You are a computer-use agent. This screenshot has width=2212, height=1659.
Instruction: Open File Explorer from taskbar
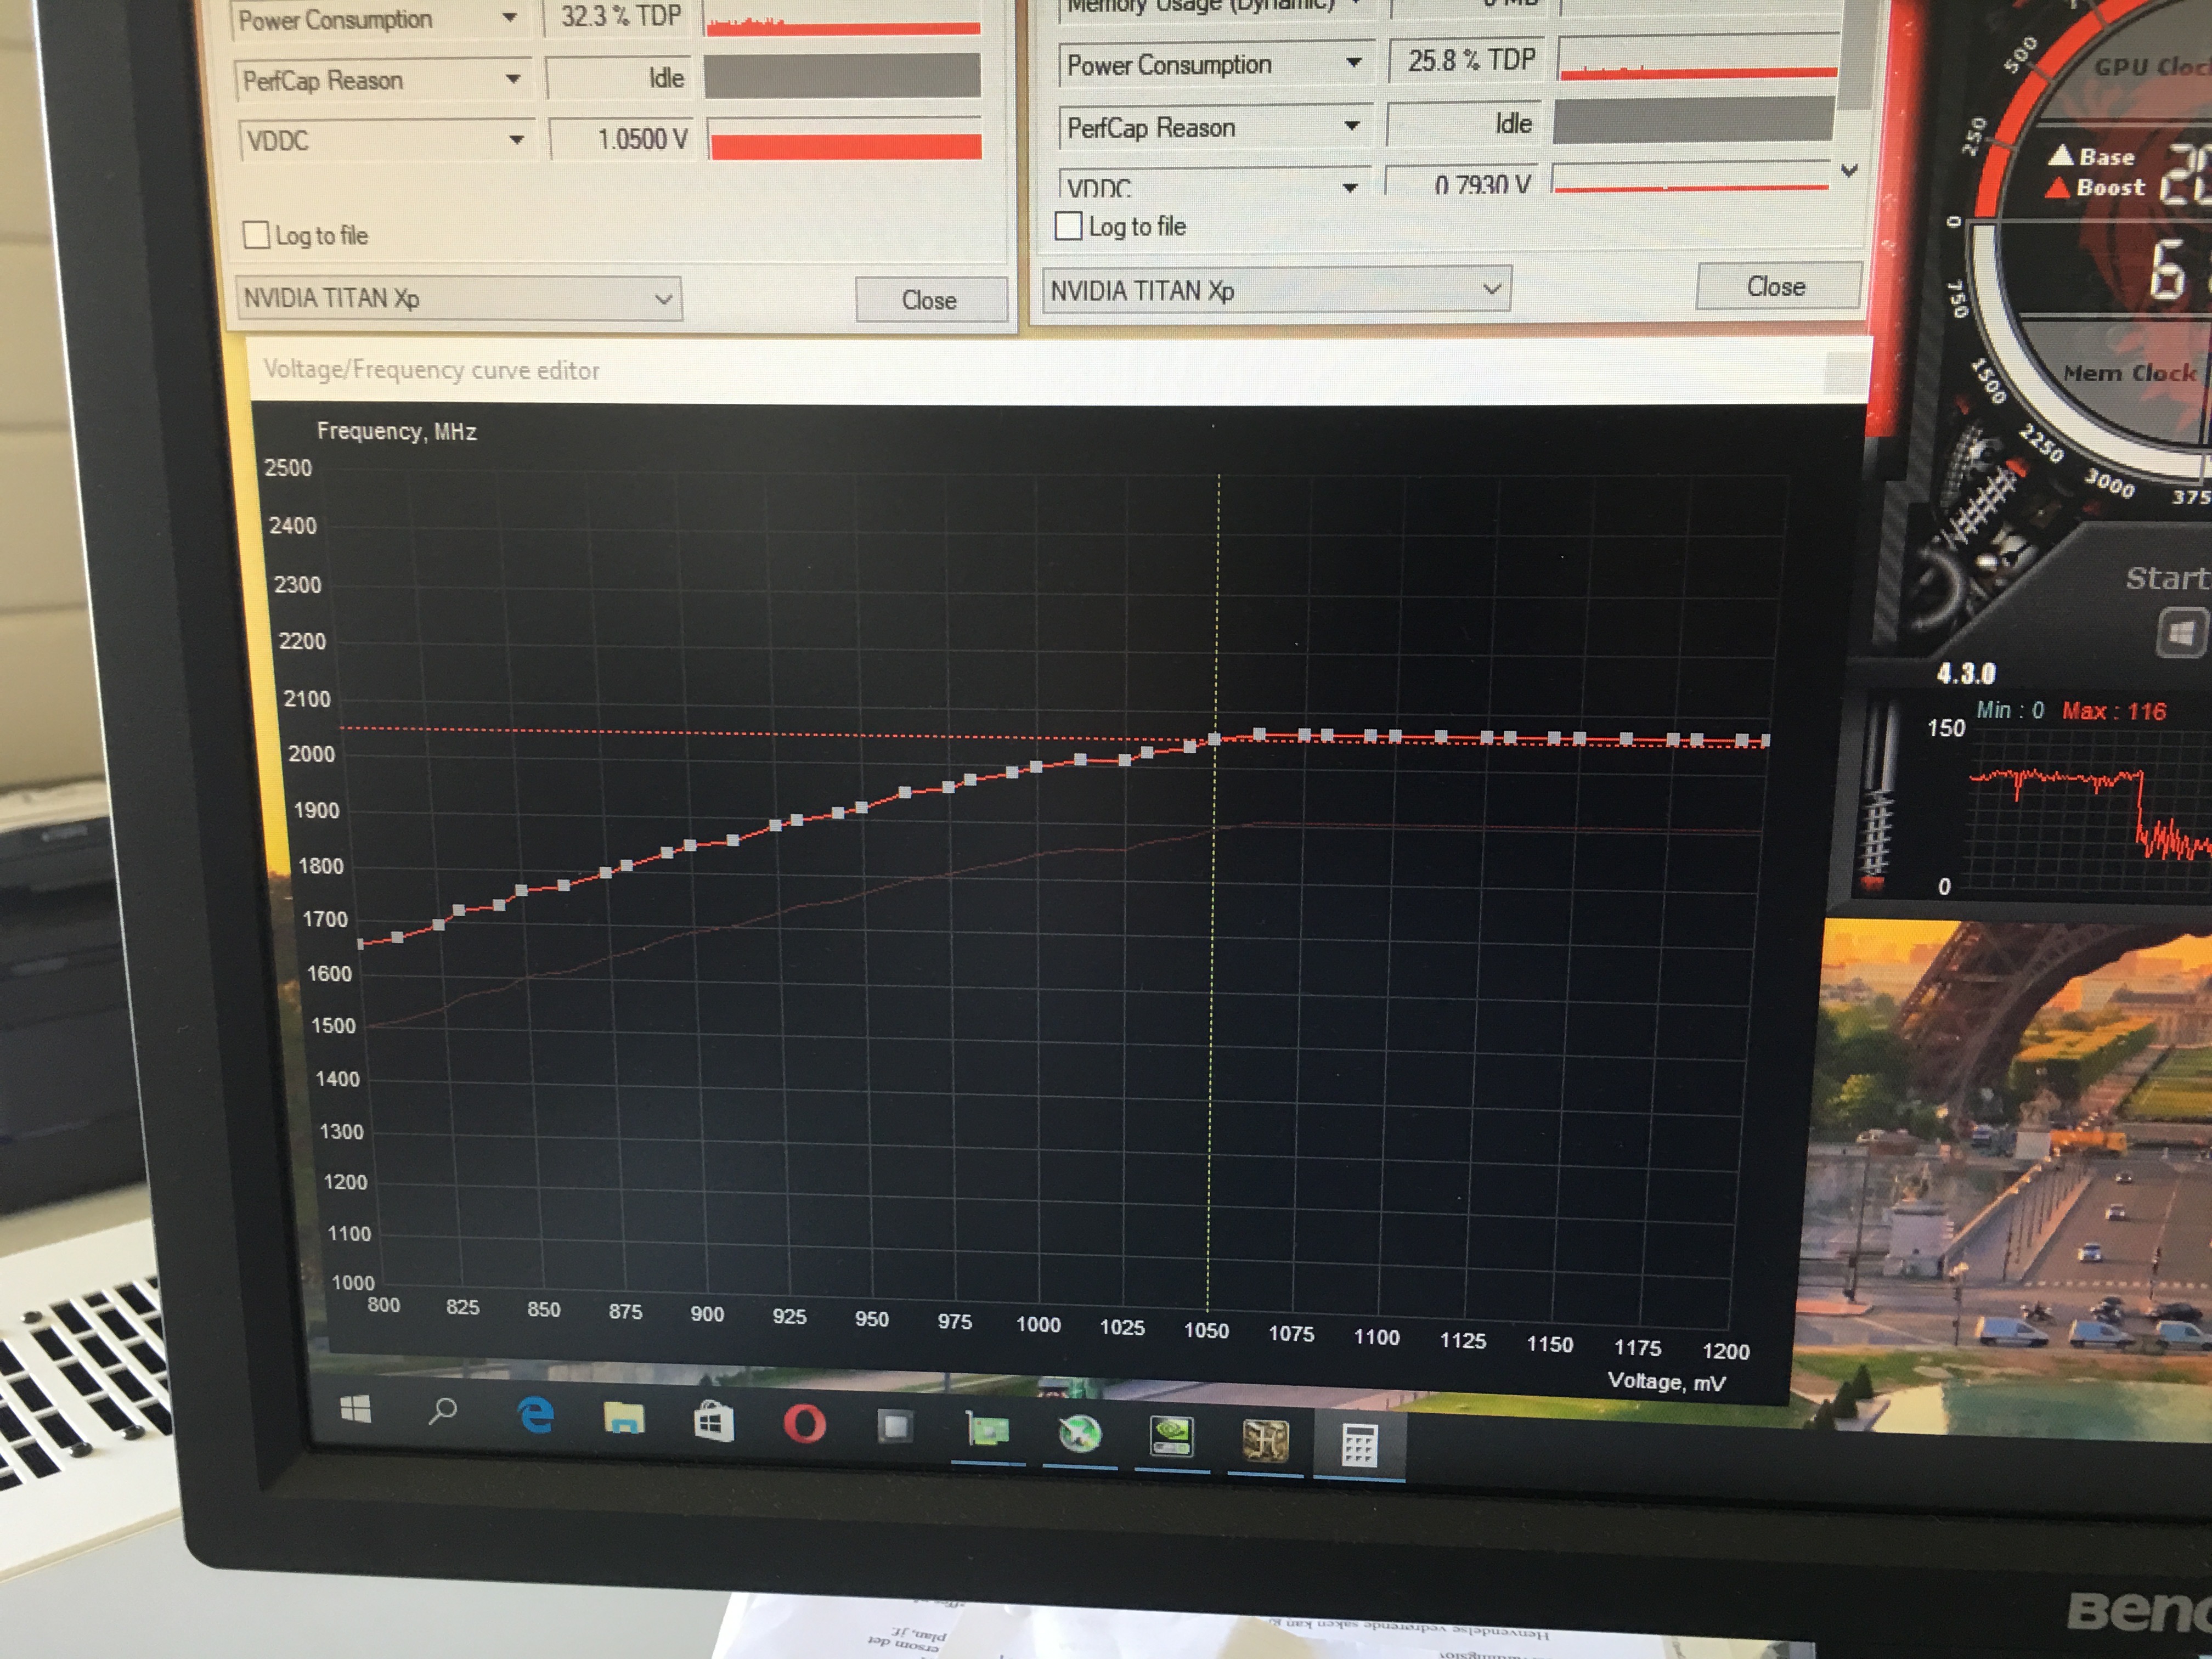[x=624, y=1418]
